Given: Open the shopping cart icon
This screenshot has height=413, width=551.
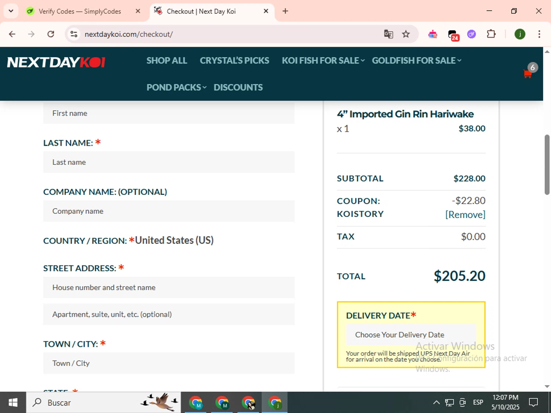Looking at the screenshot, I should [528, 74].
